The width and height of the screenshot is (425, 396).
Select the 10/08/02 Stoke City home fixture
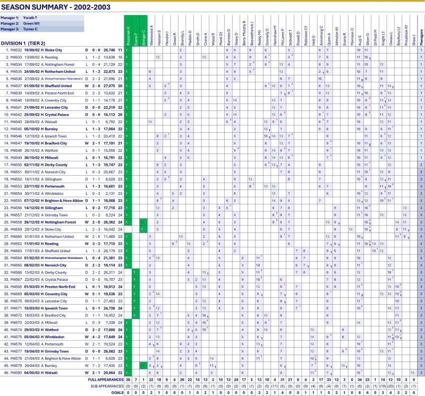click(62, 50)
